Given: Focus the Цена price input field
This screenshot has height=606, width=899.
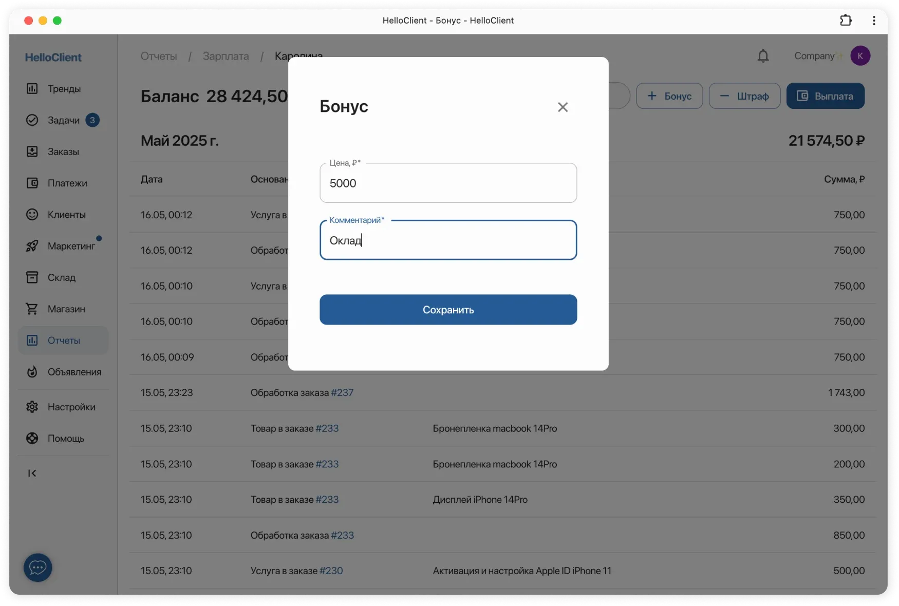Looking at the screenshot, I should click(448, 183).
